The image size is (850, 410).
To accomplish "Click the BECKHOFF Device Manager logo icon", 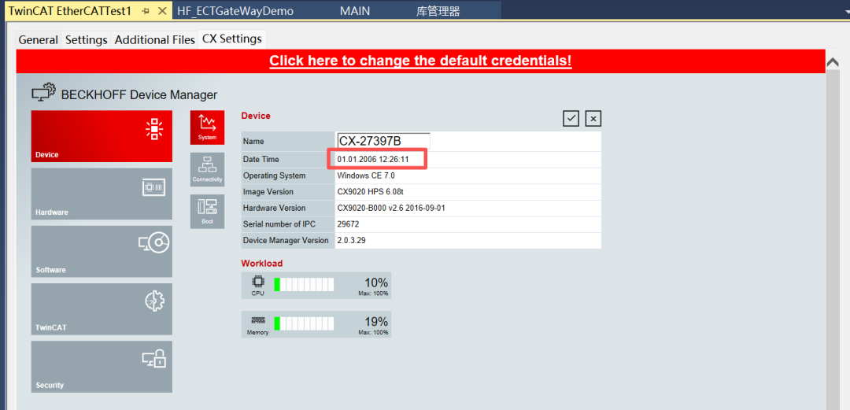I will pos(44,93).
